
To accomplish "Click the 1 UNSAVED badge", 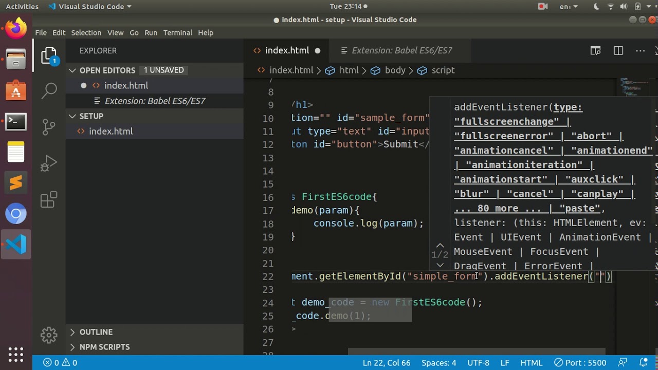I will pyautogui.click(x=163, y=70).
